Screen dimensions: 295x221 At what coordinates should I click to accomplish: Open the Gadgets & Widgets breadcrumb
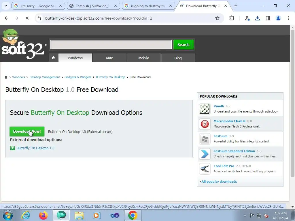coord(78,77)
